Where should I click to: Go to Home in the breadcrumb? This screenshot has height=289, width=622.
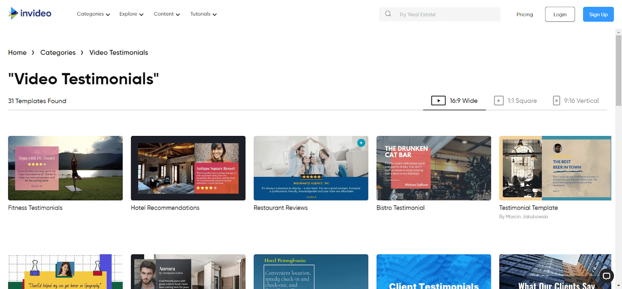click(x=17, y=52)
